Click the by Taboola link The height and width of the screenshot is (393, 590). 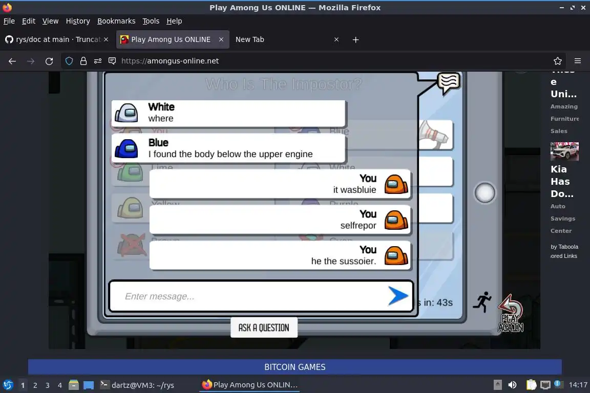[564, 247]
